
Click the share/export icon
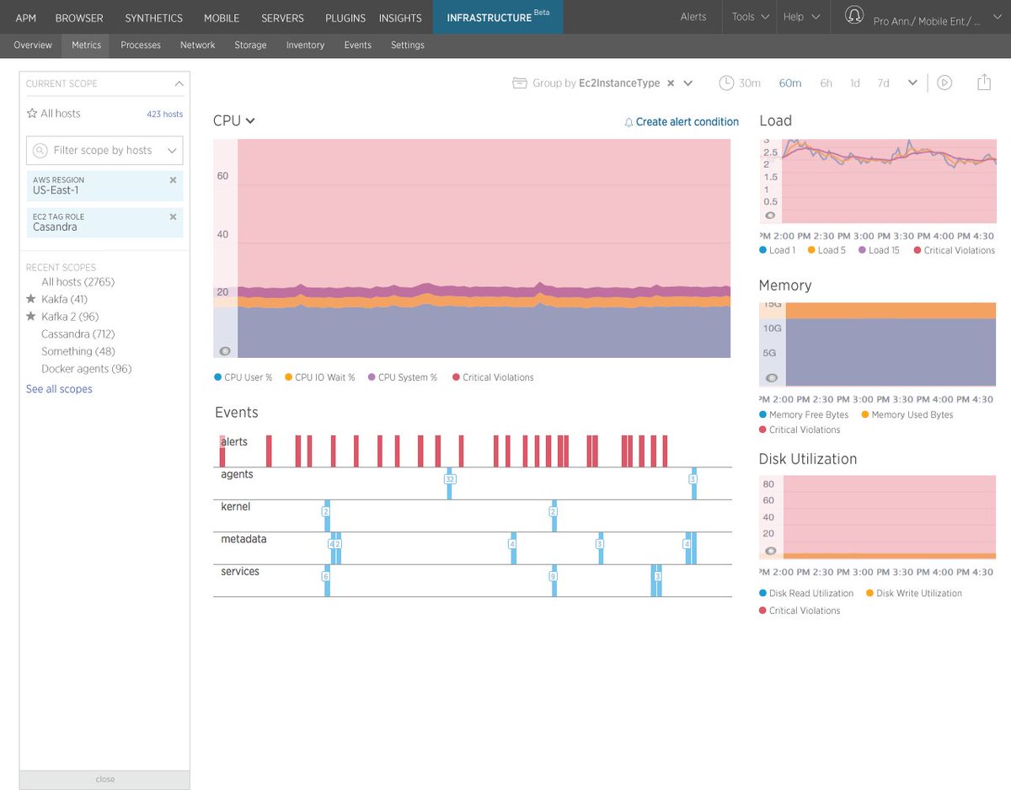pos(984,82)
